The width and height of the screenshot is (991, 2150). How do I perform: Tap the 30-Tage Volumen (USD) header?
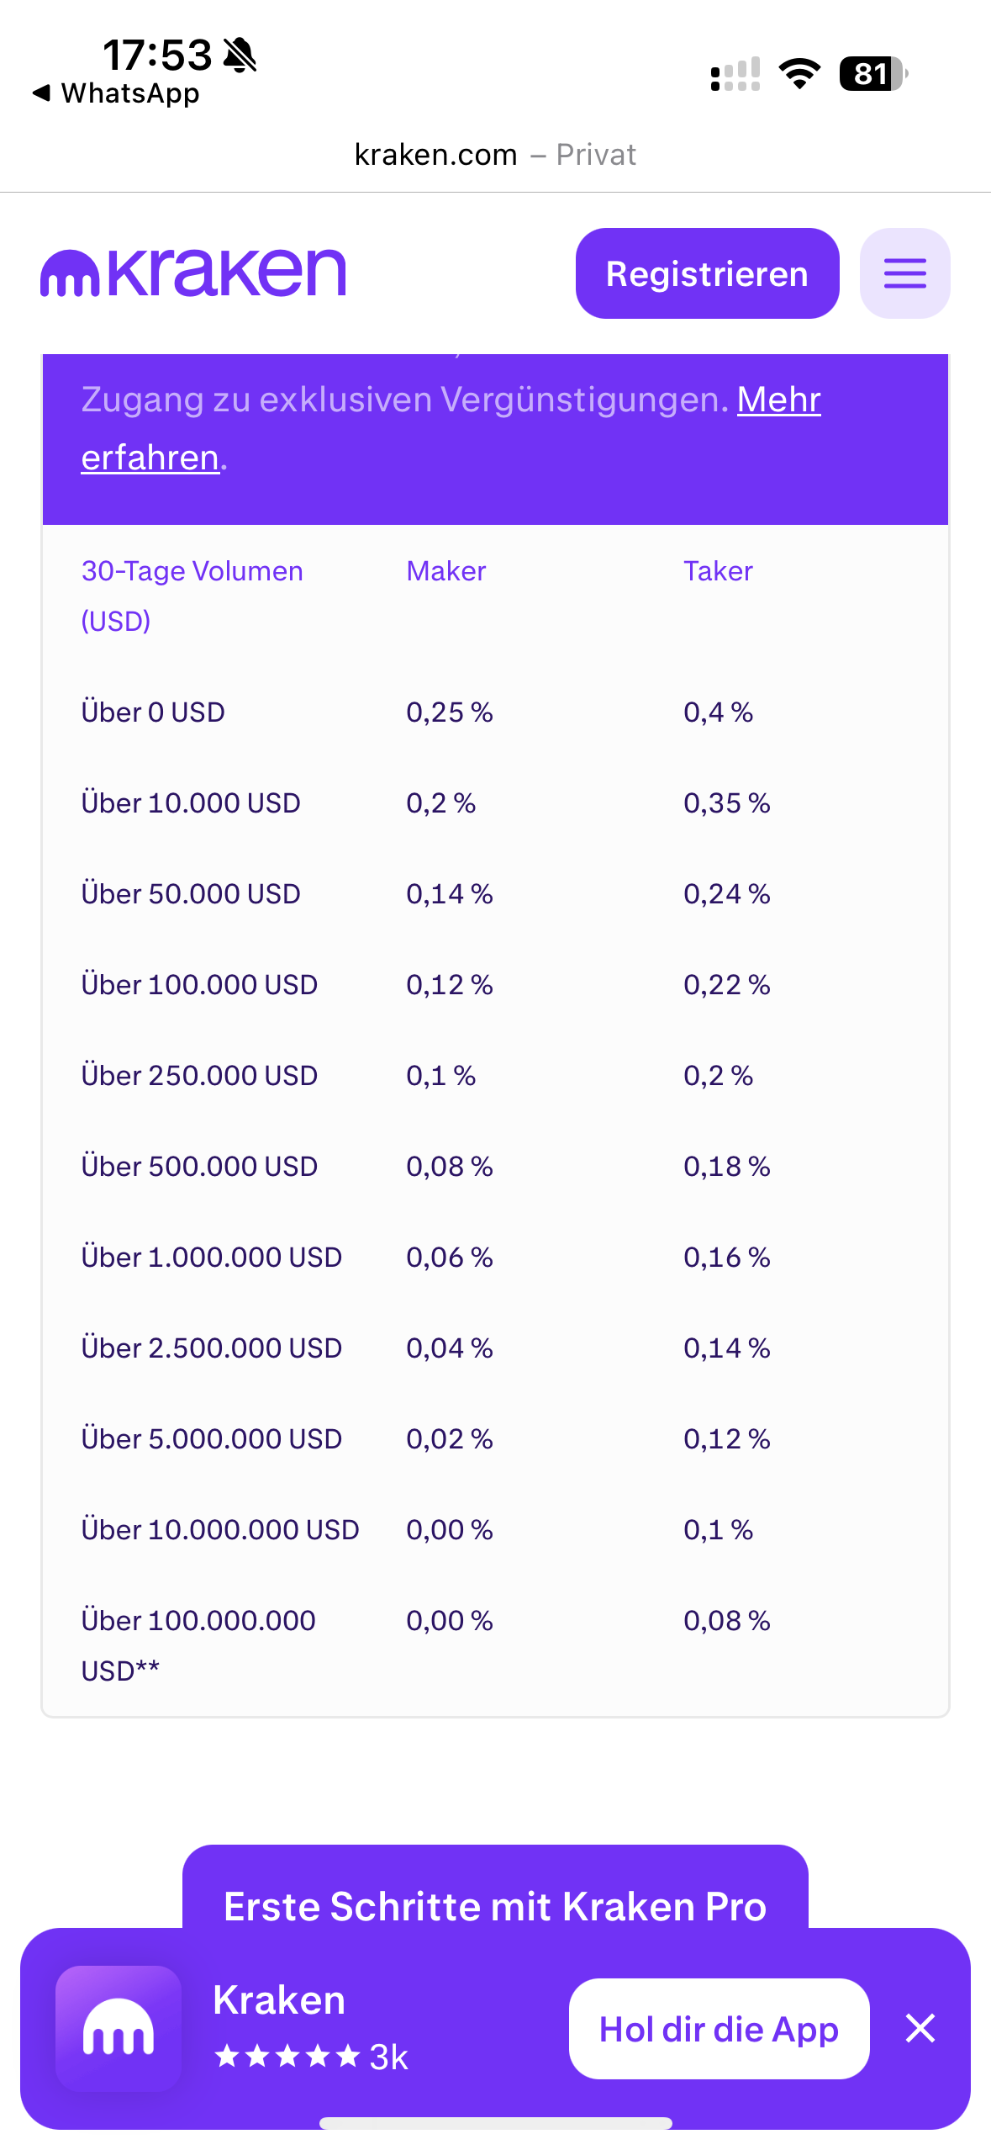192,595
